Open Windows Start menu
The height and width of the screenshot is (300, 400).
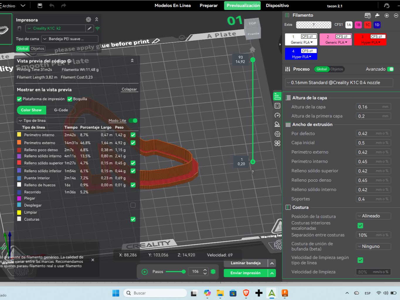(116, 293)
